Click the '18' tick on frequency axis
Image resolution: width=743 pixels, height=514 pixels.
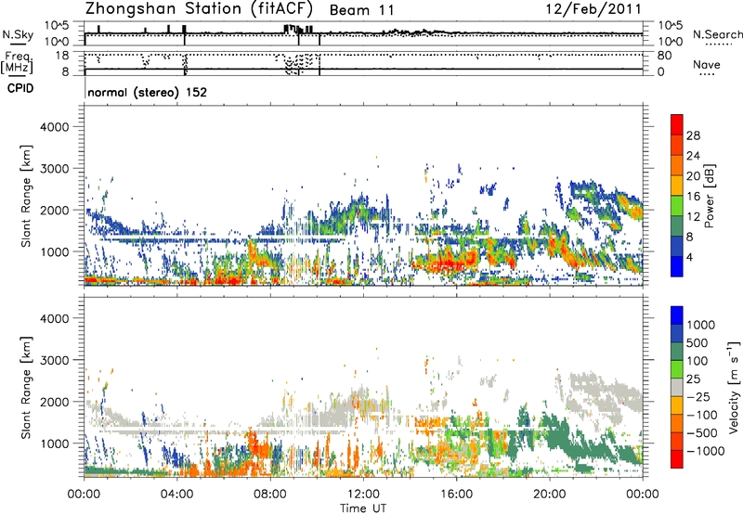click(x=62, y=56)
